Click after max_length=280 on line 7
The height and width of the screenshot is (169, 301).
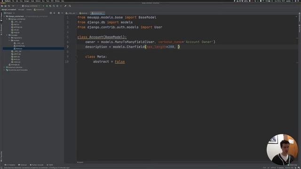coord(174,47)
